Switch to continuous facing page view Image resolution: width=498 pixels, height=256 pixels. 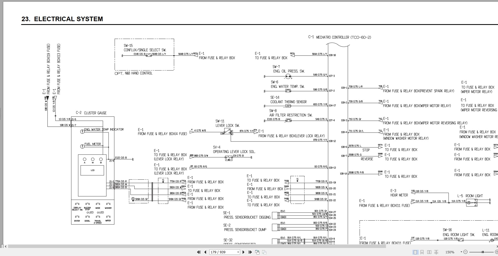point(436,252)
